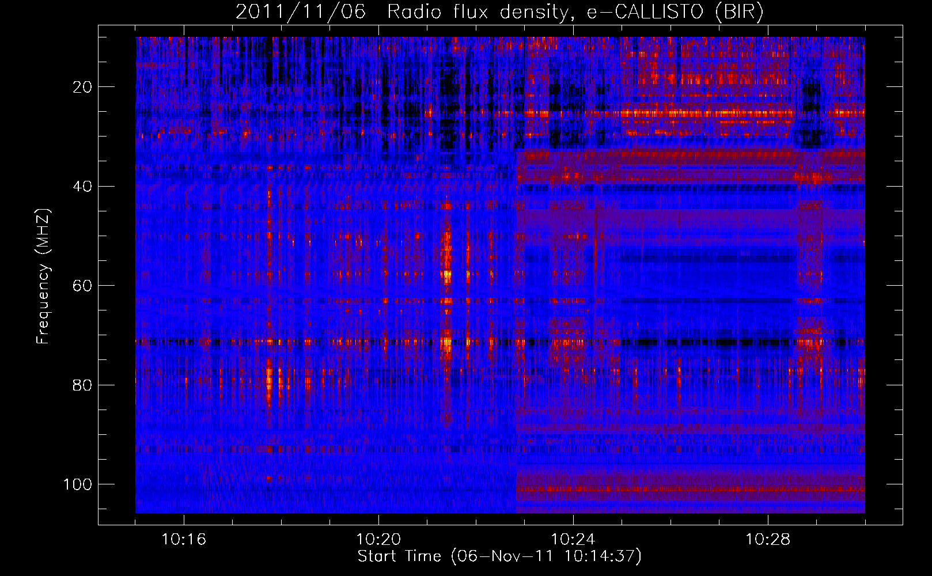Click the "Start Time (06-Nov-11 10:14:37)" axis label
932x576 pixels.
click(x=499, y=556)
